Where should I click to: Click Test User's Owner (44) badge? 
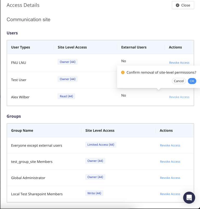tap(67, 79)
